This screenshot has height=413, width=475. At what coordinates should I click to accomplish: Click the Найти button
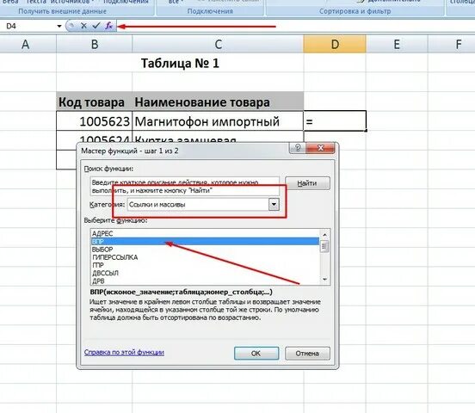point(307,183)
